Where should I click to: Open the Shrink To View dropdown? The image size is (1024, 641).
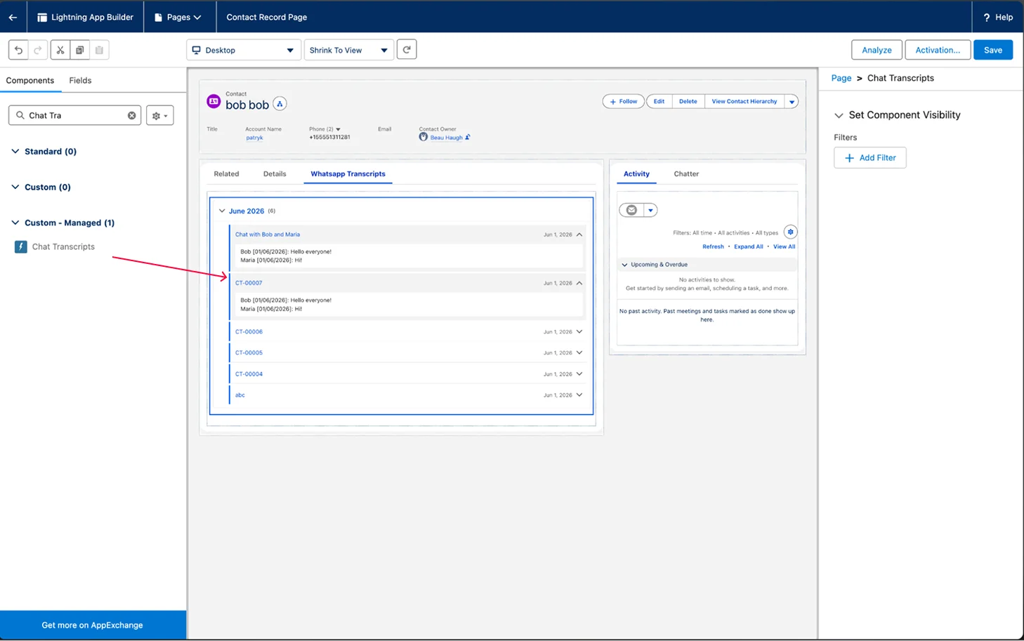click(349, 50)
